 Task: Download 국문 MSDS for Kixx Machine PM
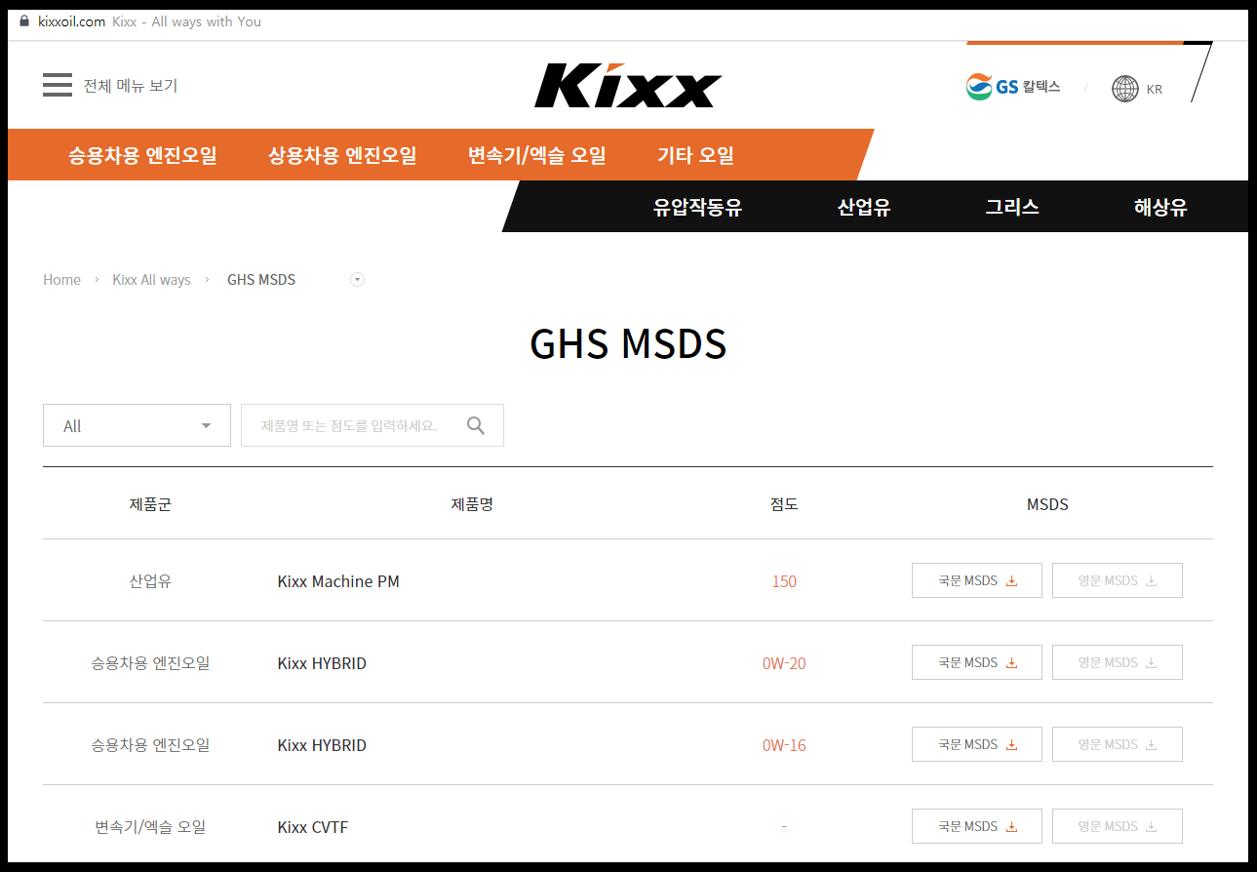[x=977, y=580]
